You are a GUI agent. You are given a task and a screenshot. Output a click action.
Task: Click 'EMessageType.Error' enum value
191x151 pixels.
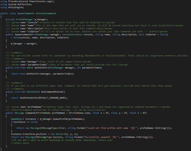tap(53, 128)
